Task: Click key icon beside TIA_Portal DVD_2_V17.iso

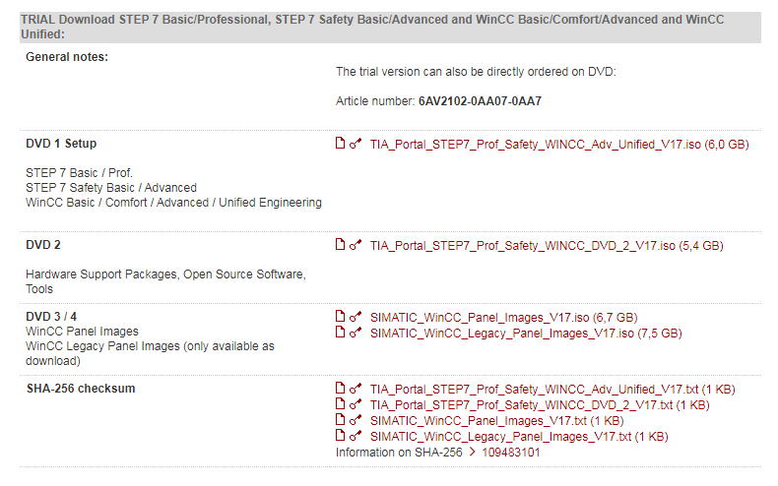Action: tap(356, 245)
